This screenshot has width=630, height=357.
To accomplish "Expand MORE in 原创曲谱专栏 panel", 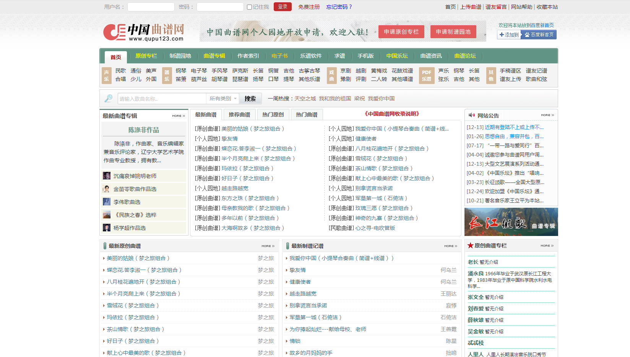I will (x=547, y=246).
